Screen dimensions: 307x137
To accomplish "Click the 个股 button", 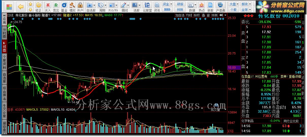I will [x=234, y=10].
